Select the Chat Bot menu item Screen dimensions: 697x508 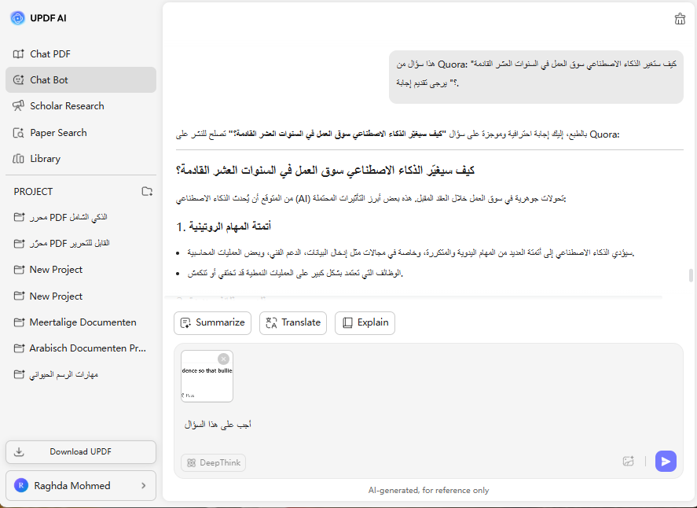(x=81, y=80)
